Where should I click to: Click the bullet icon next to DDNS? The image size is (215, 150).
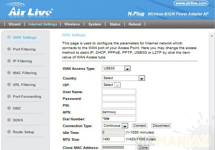8,120
